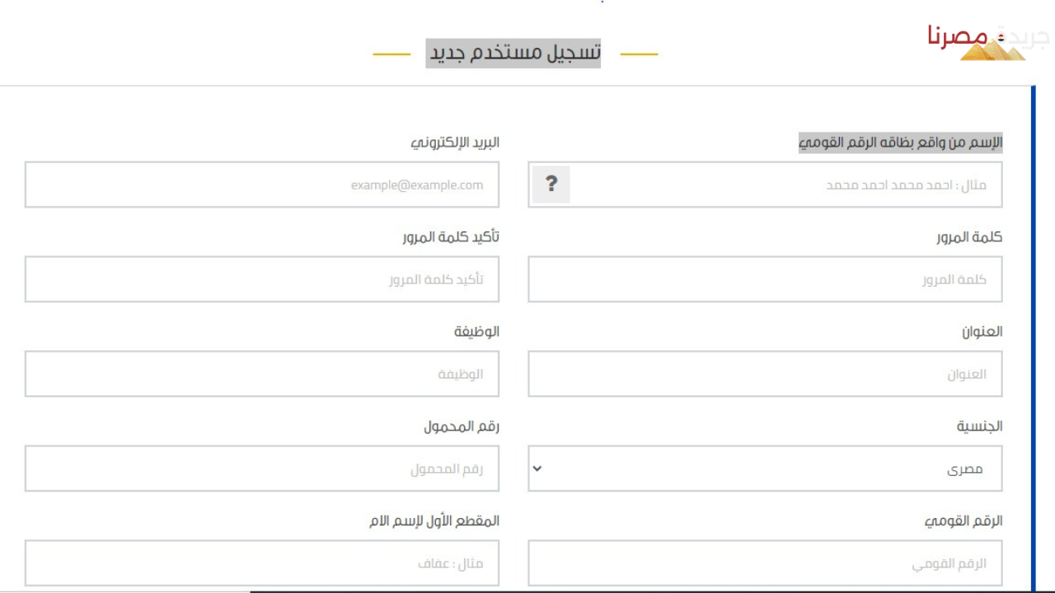Click المقطع الأول لإسم الام label
The height and width of the screenshot is (593, 1055).
(434, 521)
